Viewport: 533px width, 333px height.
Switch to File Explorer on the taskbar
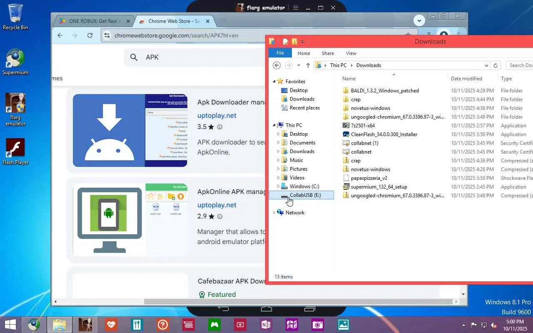(60, 325)
